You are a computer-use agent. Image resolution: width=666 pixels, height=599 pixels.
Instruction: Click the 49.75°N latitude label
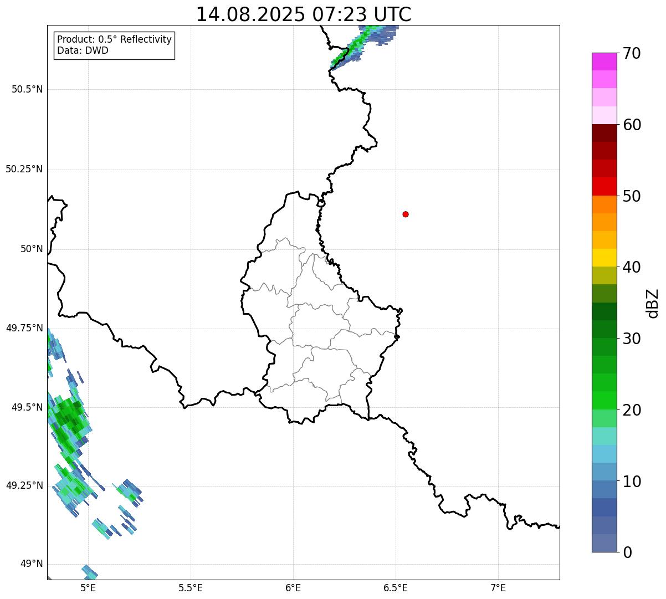tap(24, 328)
